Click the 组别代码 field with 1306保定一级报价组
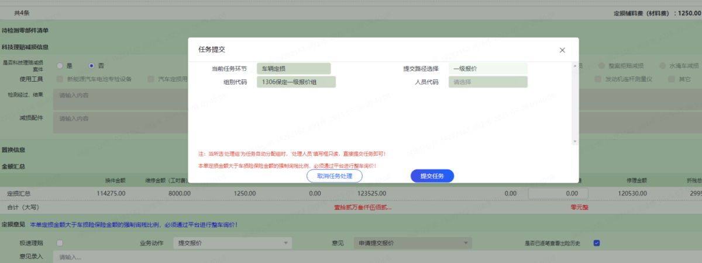This screenshot has width=702, height=263. (x=296, y=82)
